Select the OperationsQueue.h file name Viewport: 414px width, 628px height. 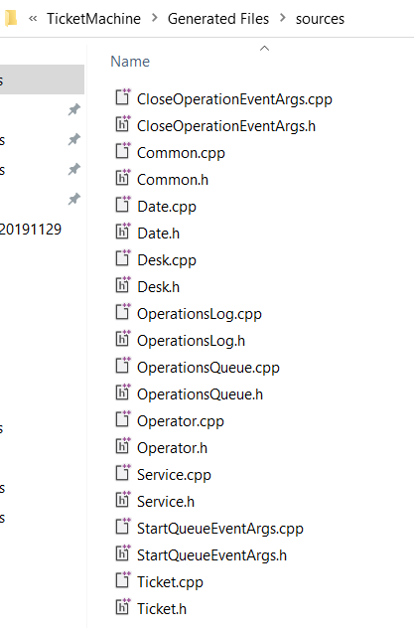tap(200, 394)
